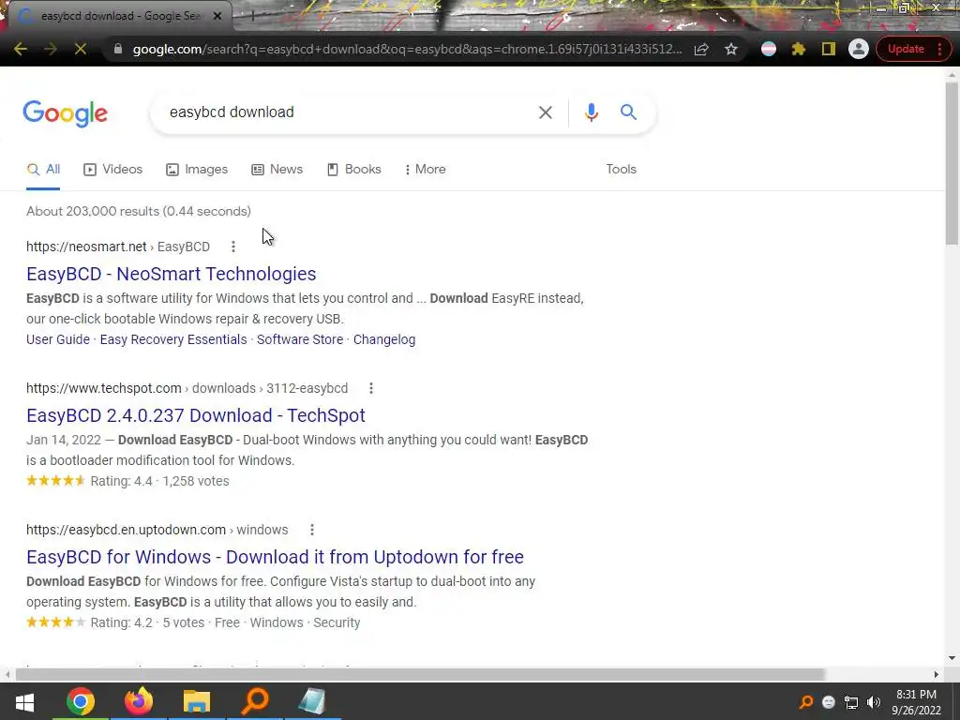Start voice search with microphone icon

[x=591, y=112]
